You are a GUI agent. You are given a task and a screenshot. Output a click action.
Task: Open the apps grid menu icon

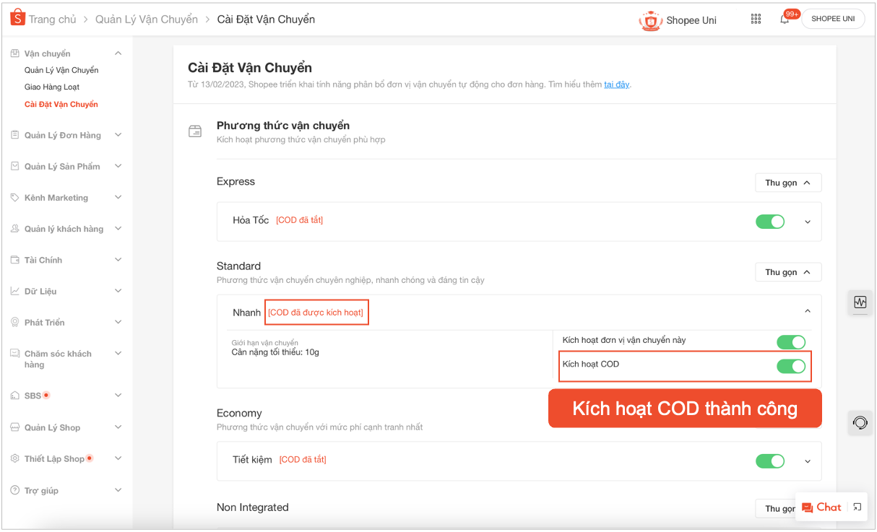[756, 19]
